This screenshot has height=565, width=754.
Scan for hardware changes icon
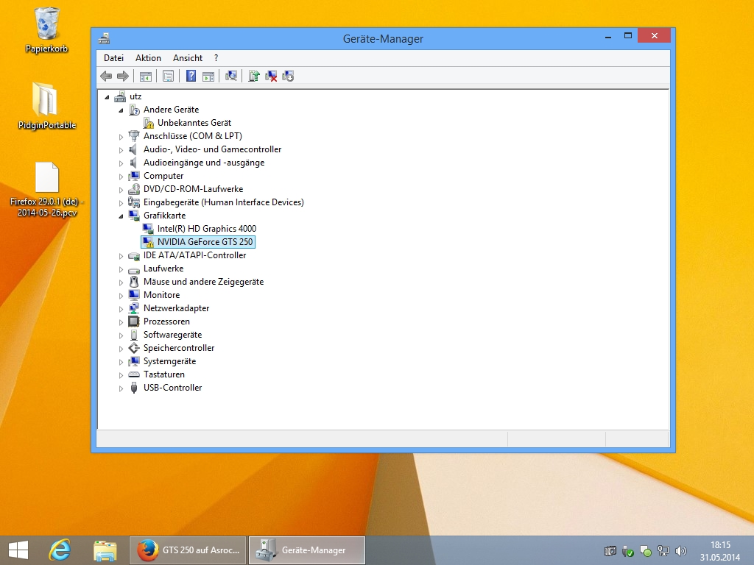230,76
